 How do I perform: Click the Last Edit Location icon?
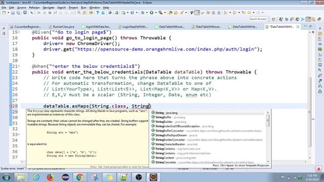[x=244, y=13]
